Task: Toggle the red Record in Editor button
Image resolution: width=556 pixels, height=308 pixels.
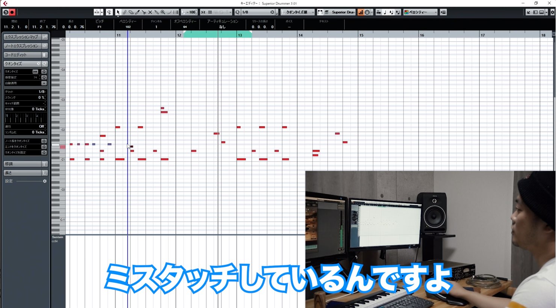Action: pos(12,12)
